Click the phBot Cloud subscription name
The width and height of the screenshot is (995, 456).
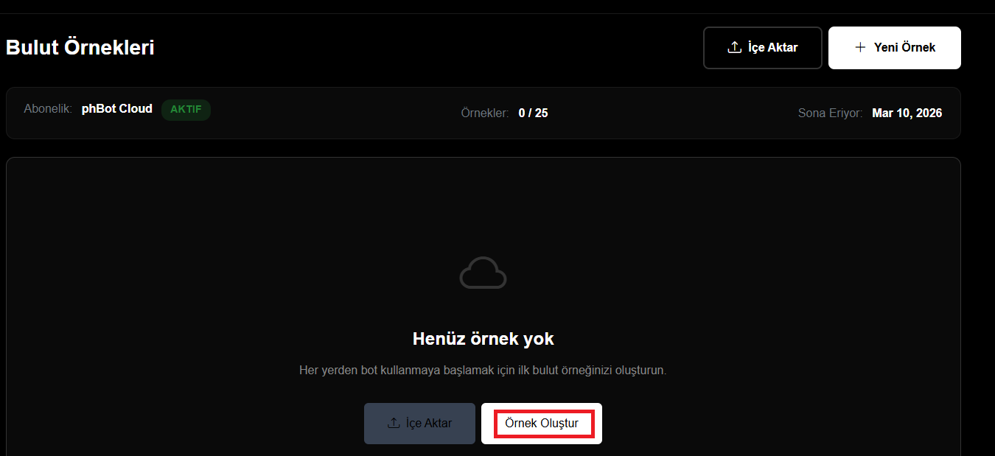click(x=116, y=109)
